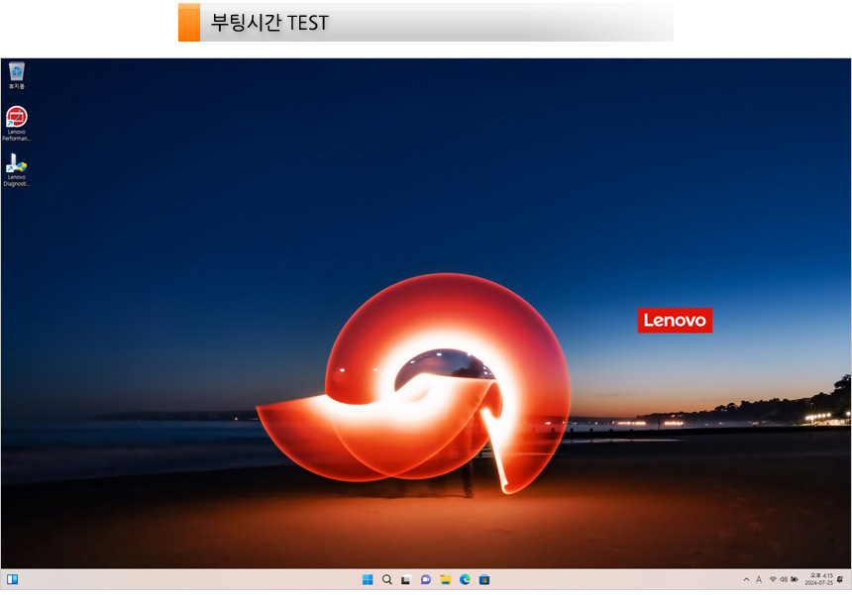Image resolution: width=852 pixels, height=595 pixels.
Task: Open Task View on the taskbar
Action: click(406, 580)
